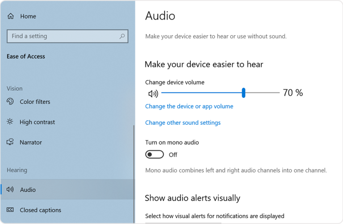The image size is (343, 224).
Task: Open Change the device or app volume link
Action: (189, 106)
